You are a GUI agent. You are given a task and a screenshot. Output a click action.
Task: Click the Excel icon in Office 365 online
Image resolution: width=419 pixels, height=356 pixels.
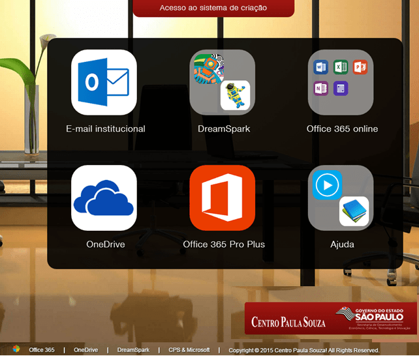point(340,68)
